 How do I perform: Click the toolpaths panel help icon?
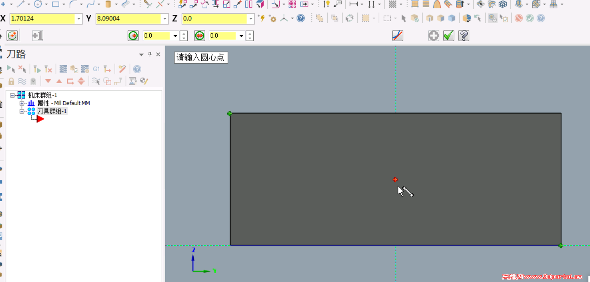[x=137, y=69]
